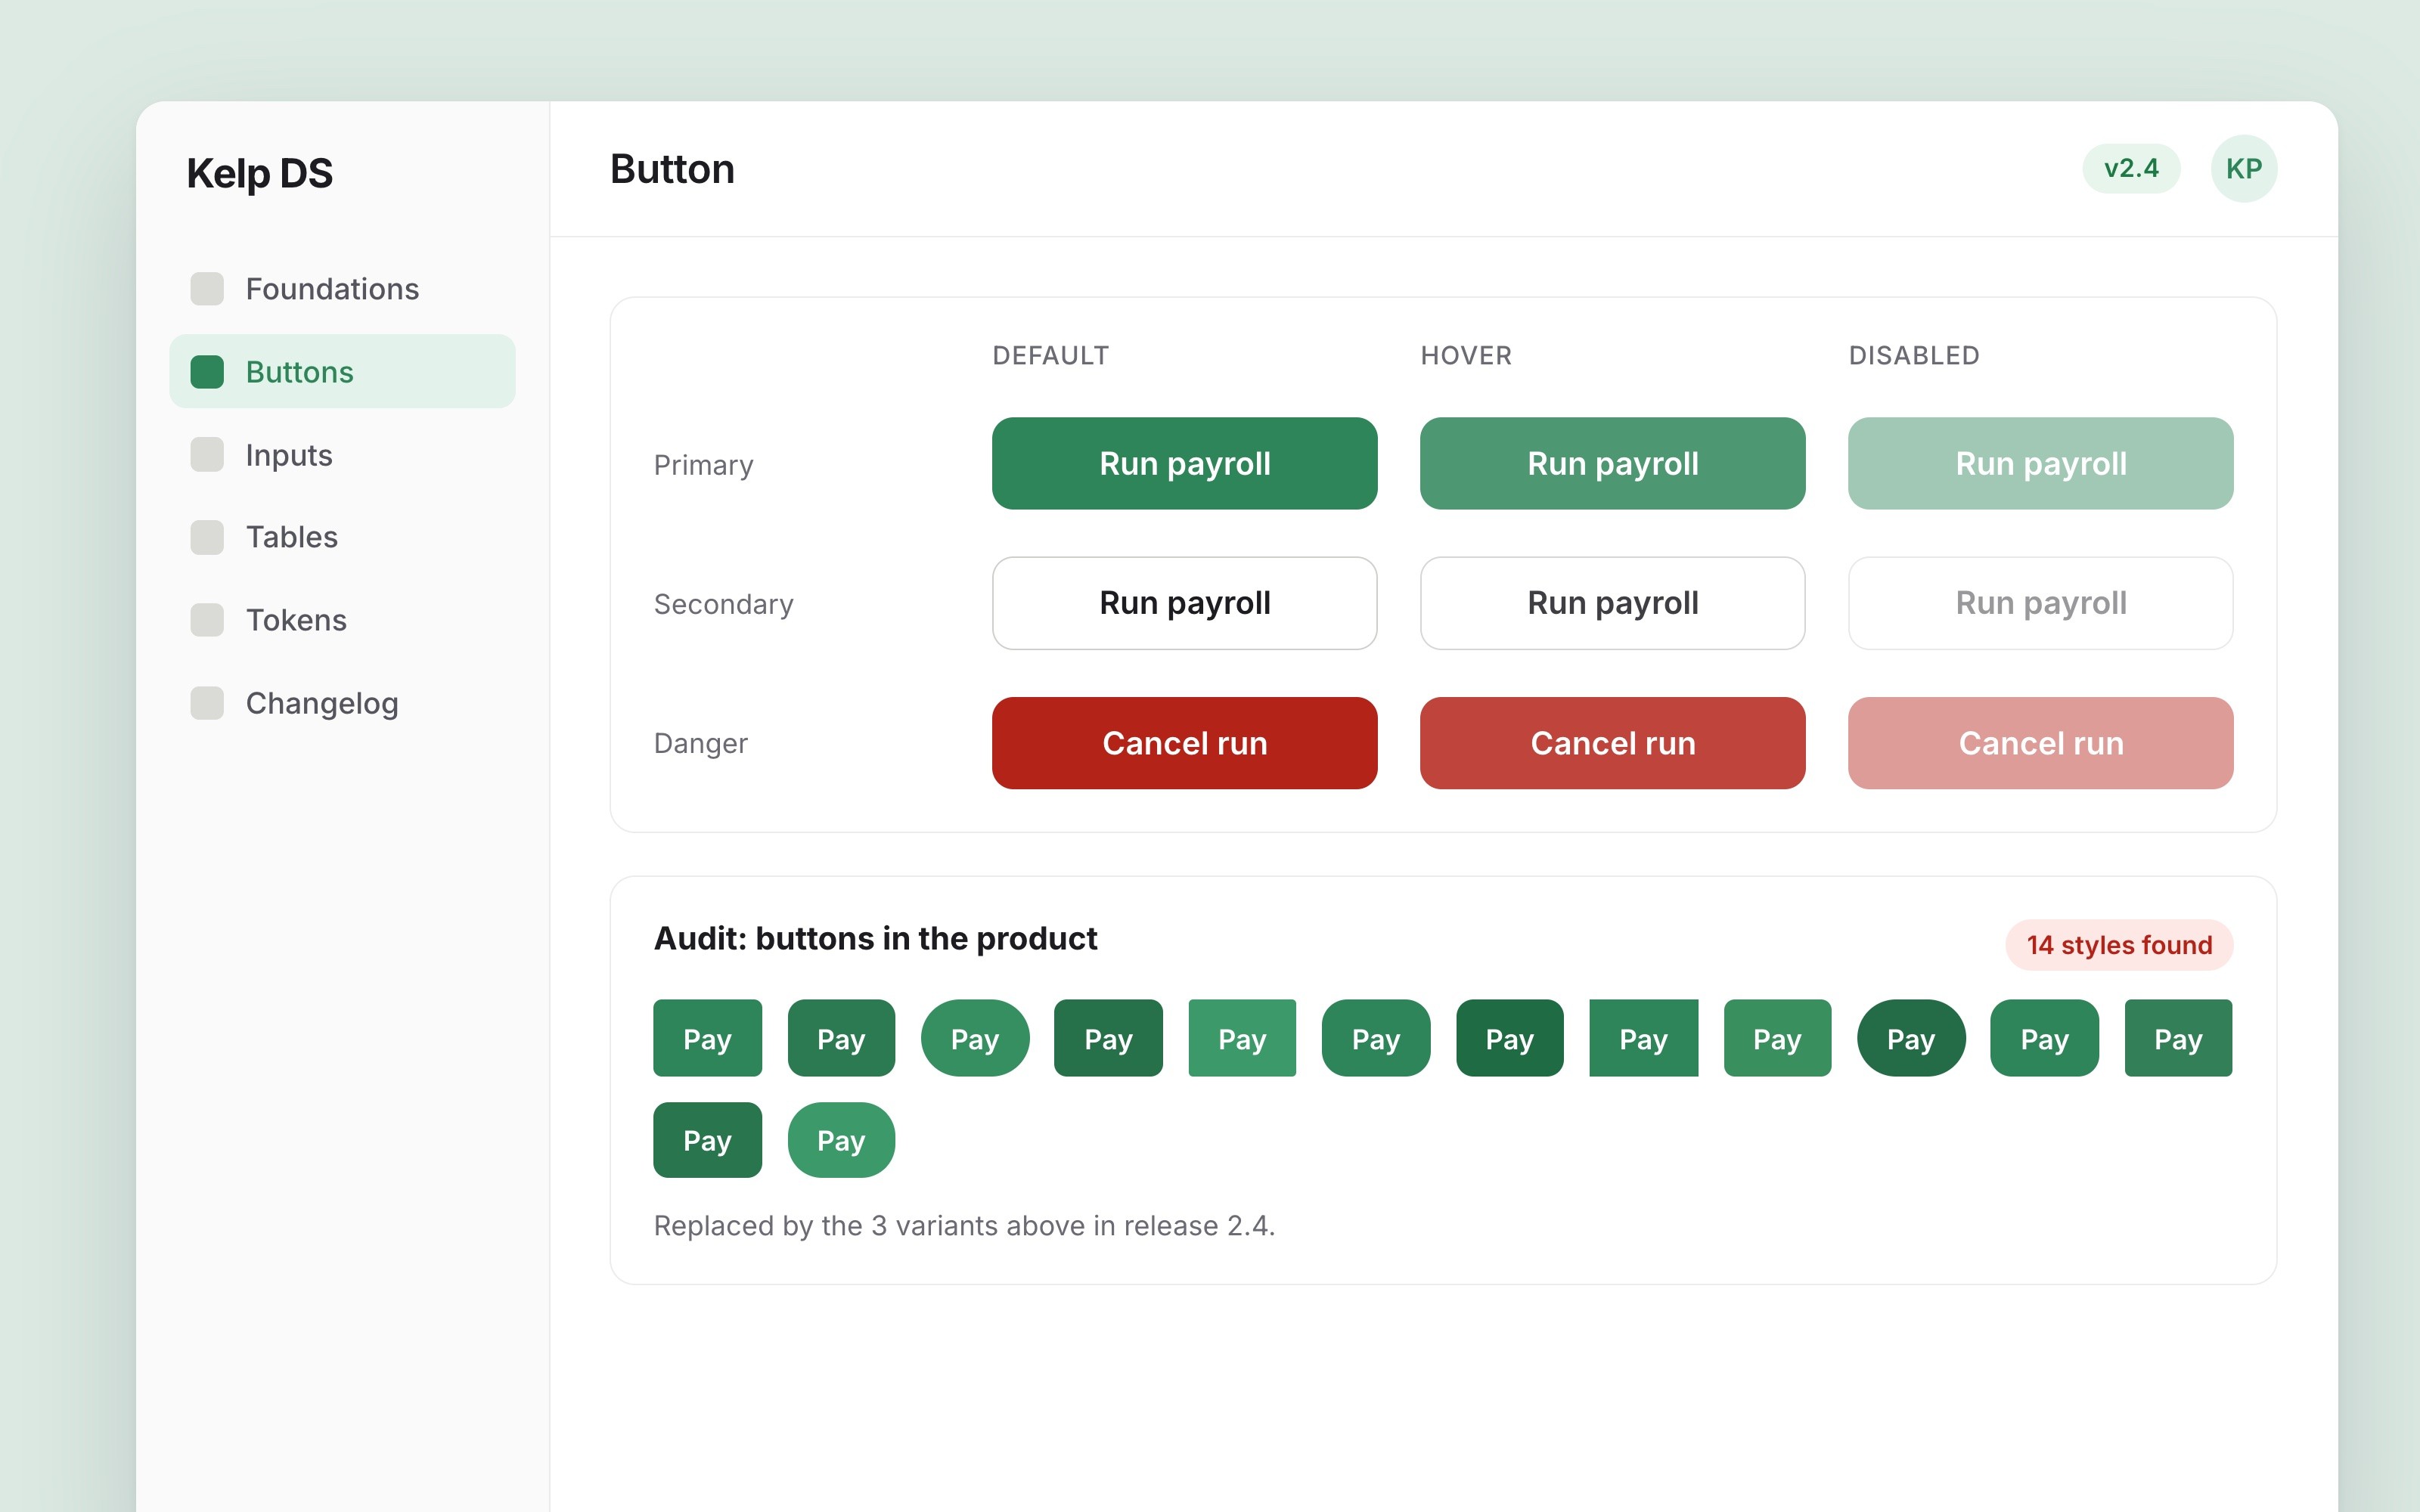Click the Primary hover-state Run payroll button
This screenshot has width=2420, height=1512.
click(x=1612, y=464)
